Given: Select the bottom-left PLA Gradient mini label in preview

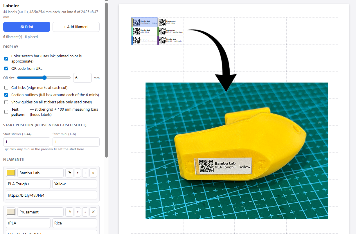Looking at the screenshot, I should [144, 40].
